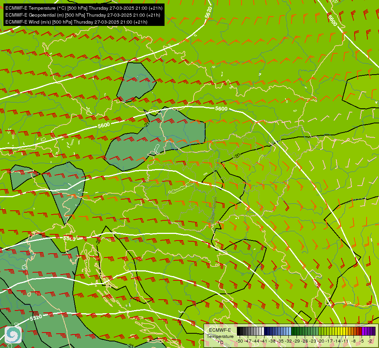Click the spiral weather logo icon

pyautogui.click(x=13, y=334)
